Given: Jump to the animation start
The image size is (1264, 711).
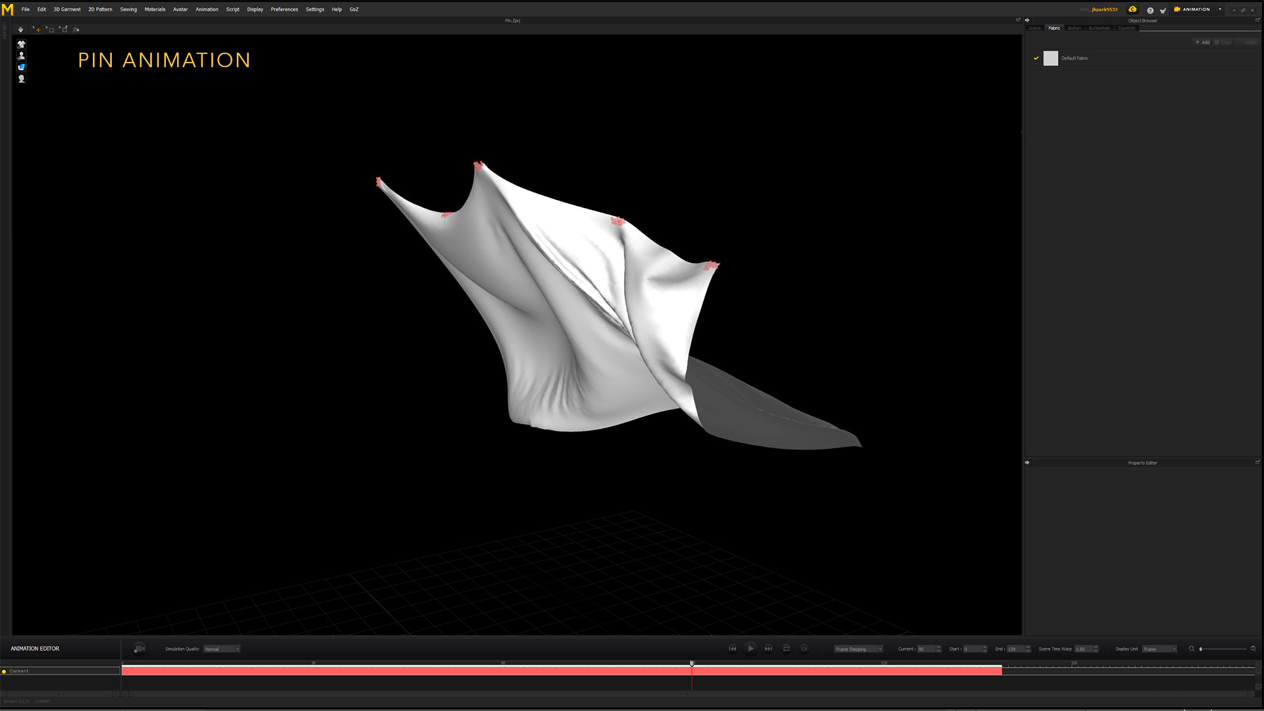Looking at the screenshot, I should [732, 648].
